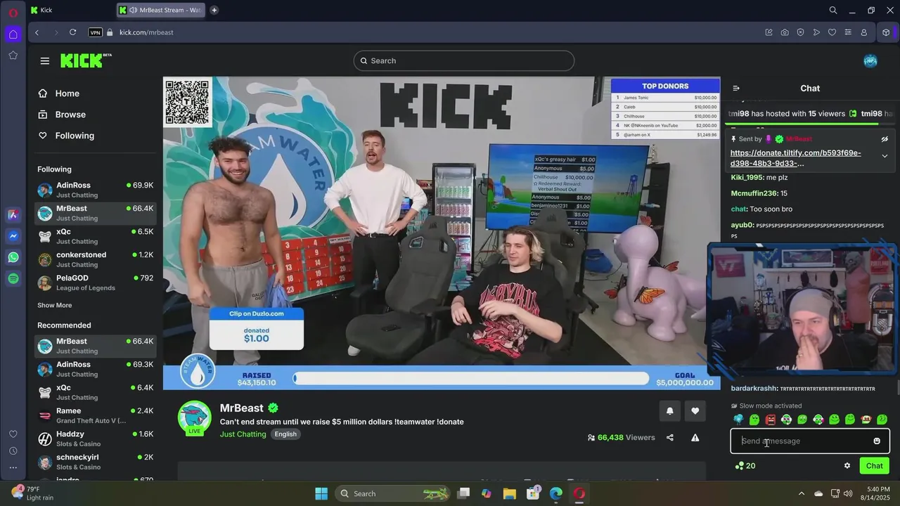
Task: Open the Kick hamburger menu
Action: point(45,61)
